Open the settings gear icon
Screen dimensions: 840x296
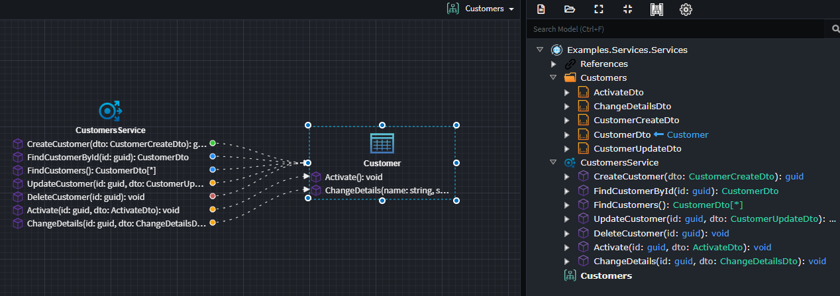pos(686,9)
